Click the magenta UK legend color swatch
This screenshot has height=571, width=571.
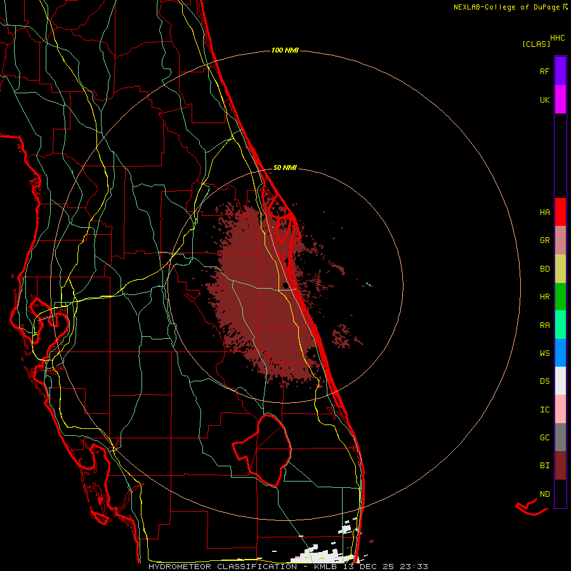tap(560, 100)
